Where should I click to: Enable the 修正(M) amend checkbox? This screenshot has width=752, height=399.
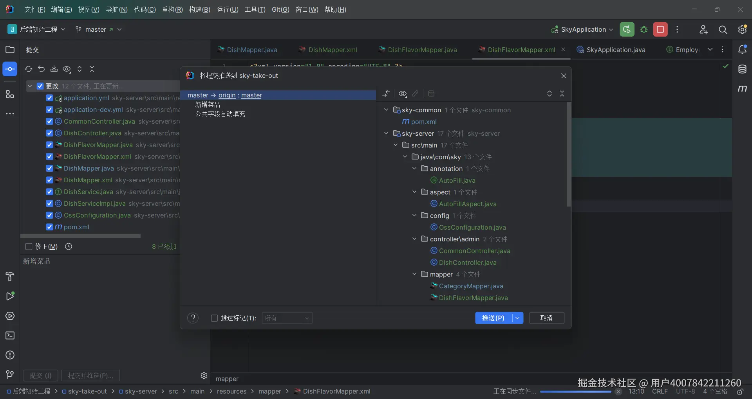29,246
